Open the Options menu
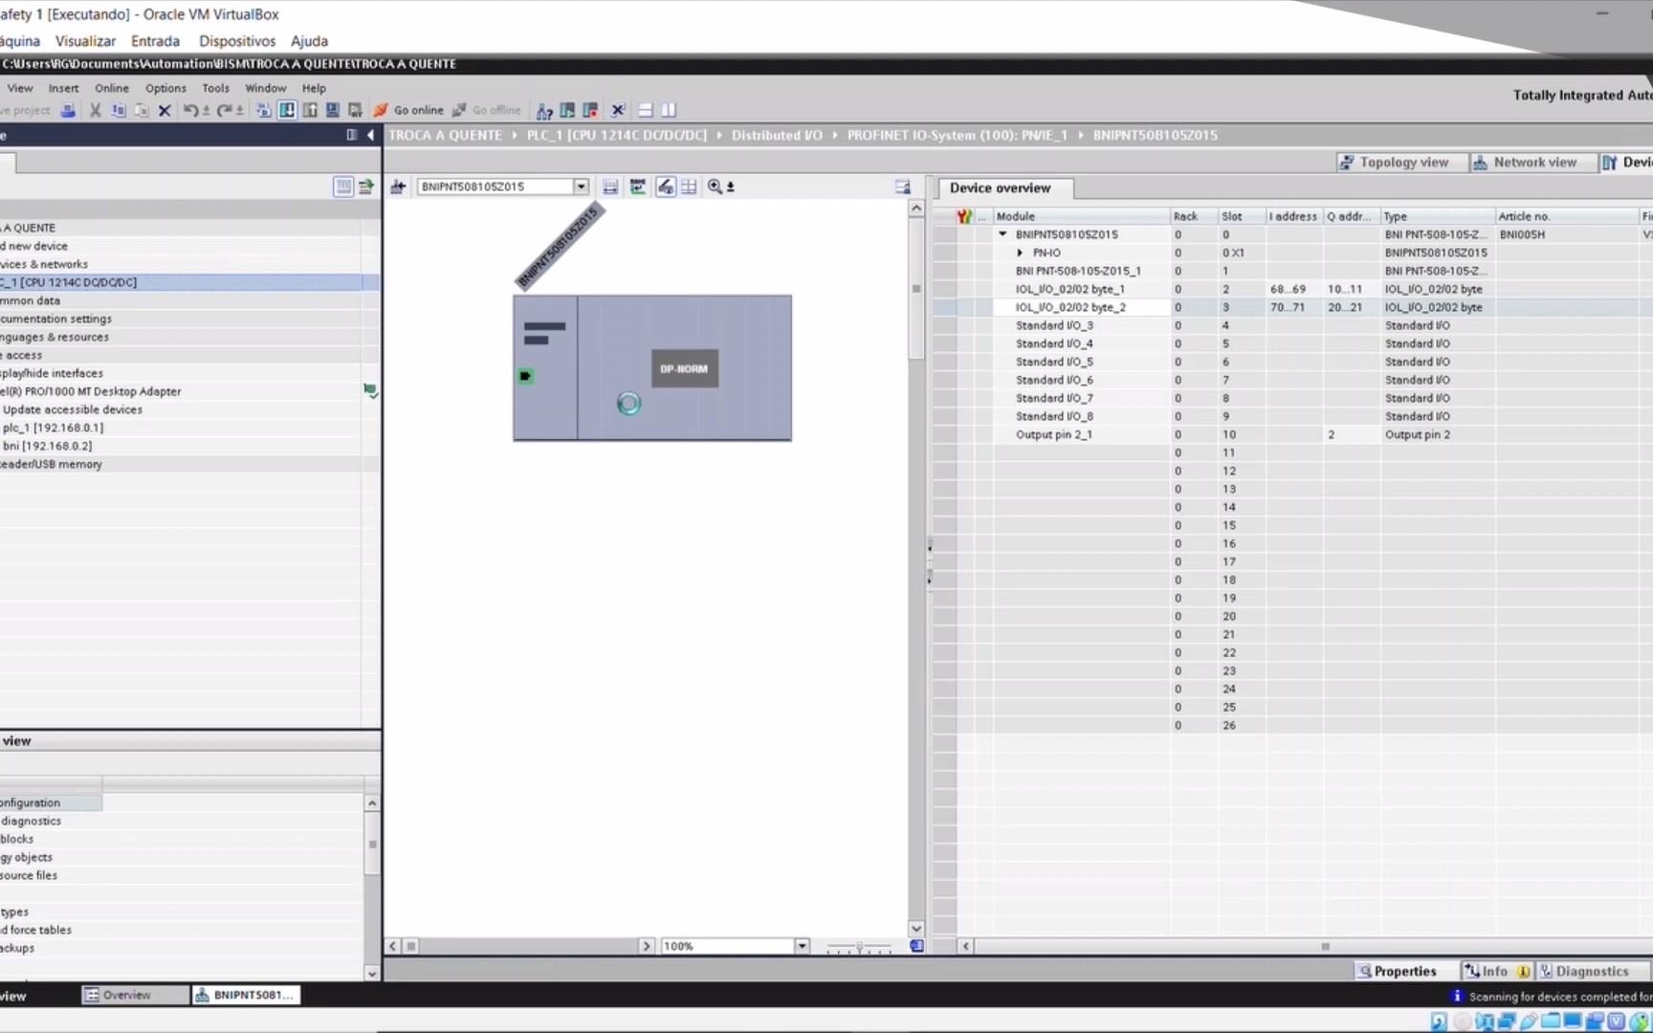Image resolution: width=1653 pixels, height=1033 pixels. coord(165,88)
